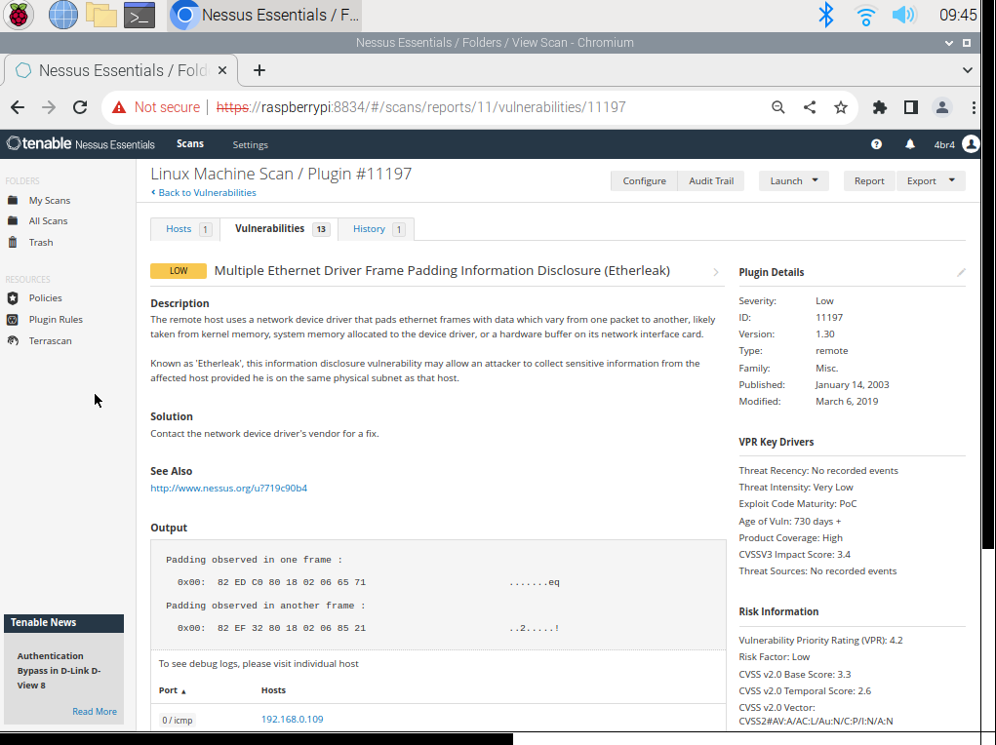Switch to the History tab
The width and height of the screenshot is (996, 745).
tap(369, 228)
